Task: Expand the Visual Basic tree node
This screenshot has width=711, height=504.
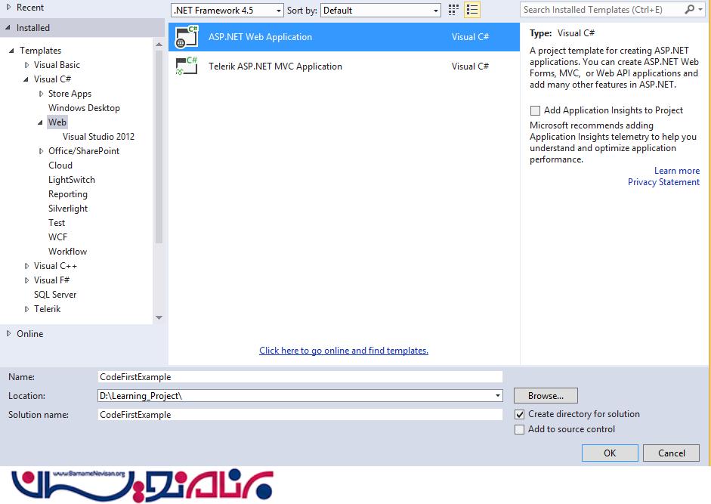Action: (x=27, y=66)
